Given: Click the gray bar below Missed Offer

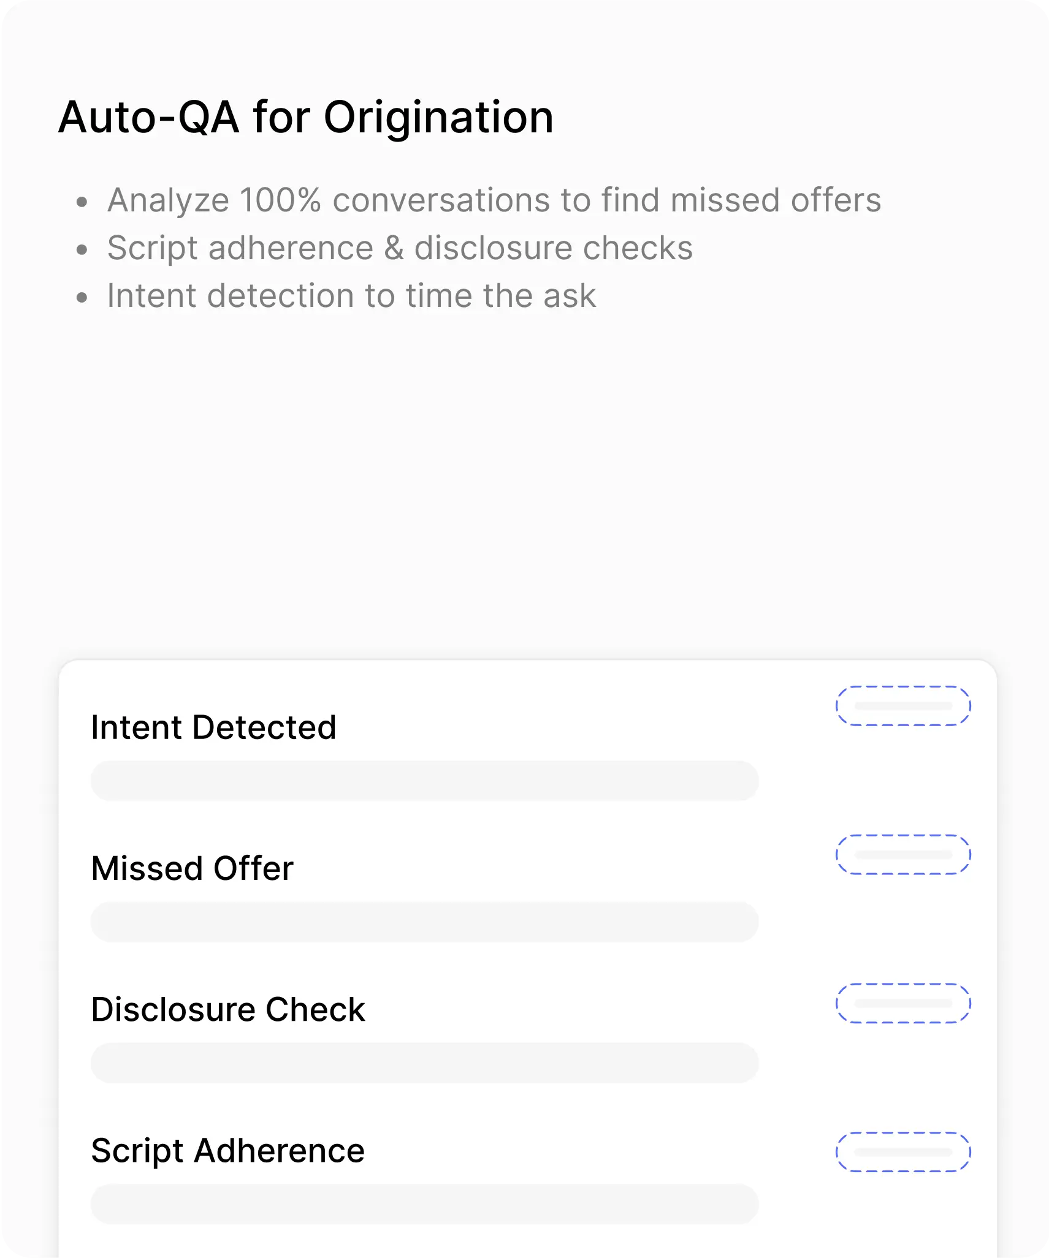Looking at the screenshot, I should click(424, 922).
